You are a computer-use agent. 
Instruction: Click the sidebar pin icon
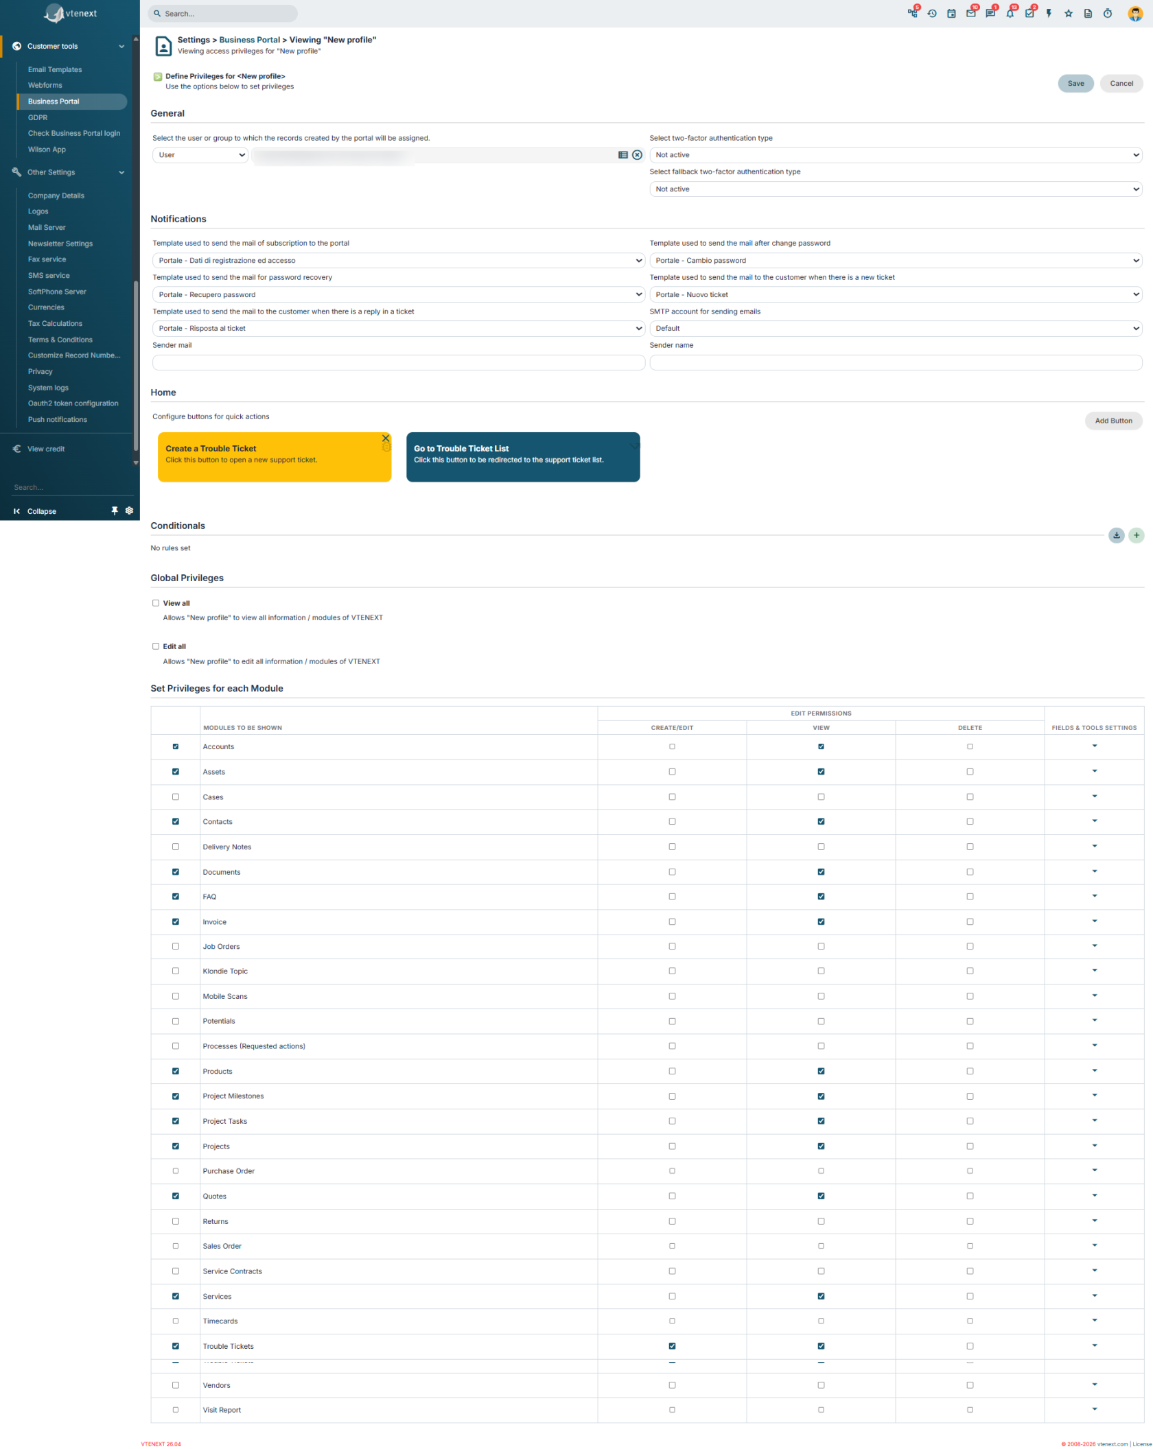[115, 511]
